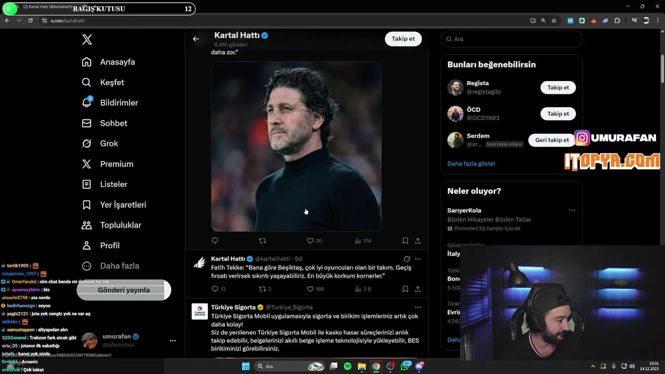Open Chrome three-dot menu
Viewport: 665px width, 374px height.
[658, 21]
